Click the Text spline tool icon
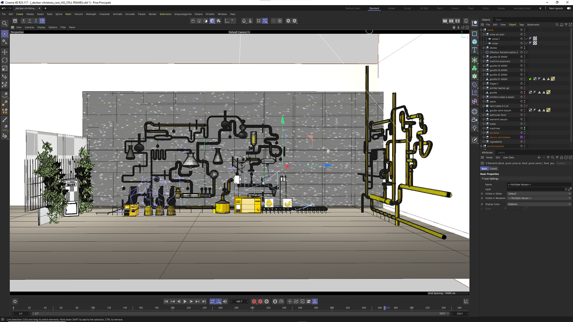The width and height of the screenshot is (573, 322). 475,50
